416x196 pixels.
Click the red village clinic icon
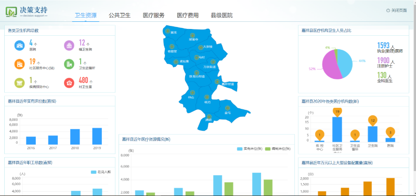coord(69,83)
